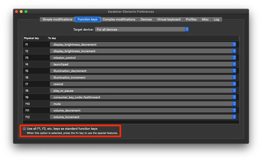Viewport: 262px width, 161px height.
Task: Open the f11 volume_decrement dropdown
Action: click(143, 110)
